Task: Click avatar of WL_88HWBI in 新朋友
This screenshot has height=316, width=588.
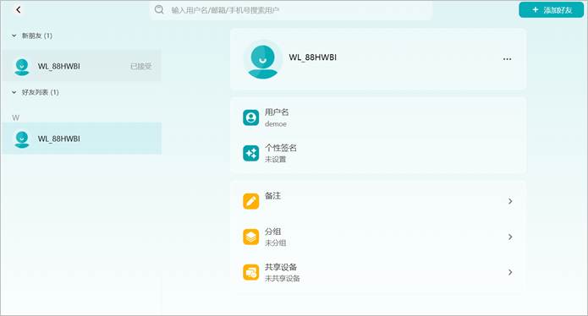Action: coord(22,67)
